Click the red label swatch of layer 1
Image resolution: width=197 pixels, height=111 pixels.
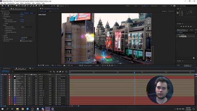click(10, 76)
